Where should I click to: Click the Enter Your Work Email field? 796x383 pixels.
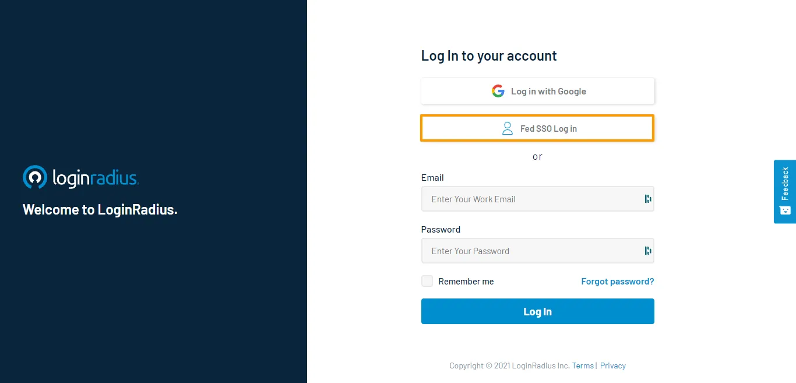tap(524, 199)
